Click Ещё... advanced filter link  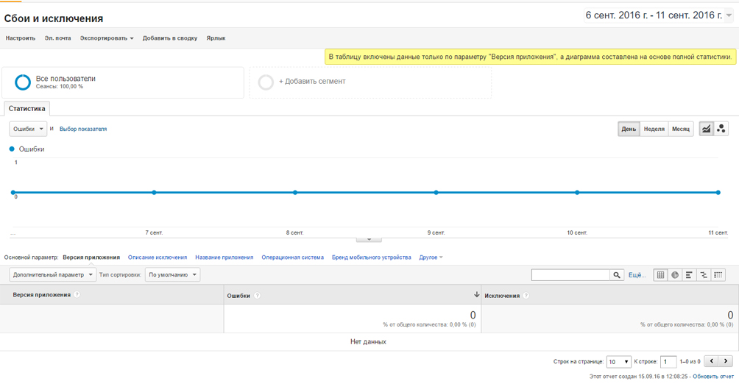tap(637, 275)
